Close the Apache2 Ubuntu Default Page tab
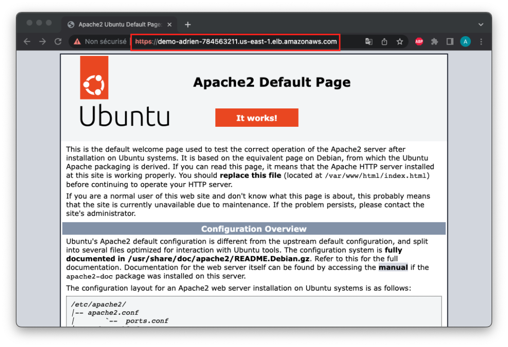Screen dimensions: 508x347 (x=170, y=25)
